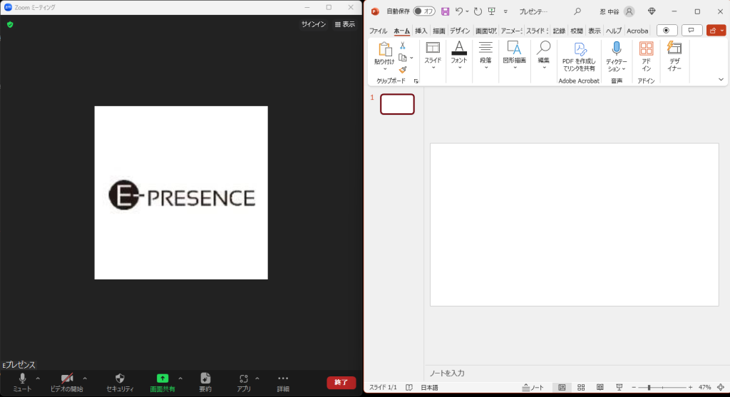Launch the Designer pane
The image size is (730, 397).
674,56
